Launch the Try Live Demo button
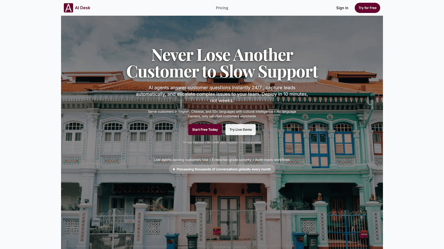The height and width of the screenshot is (249, 444). [x=240, y=130]
